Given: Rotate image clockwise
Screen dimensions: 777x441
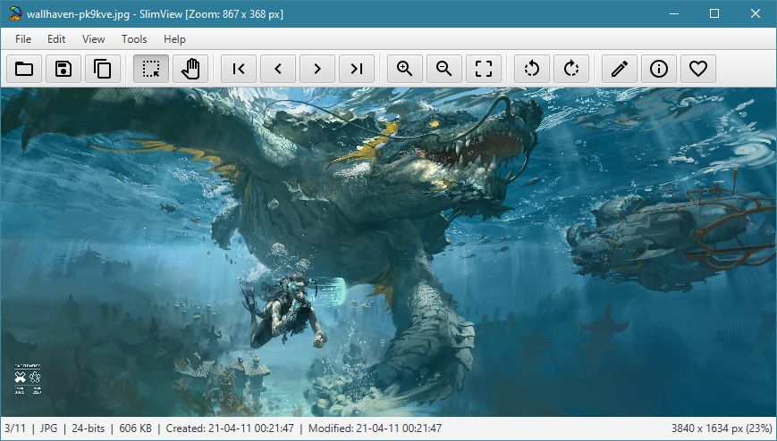Looking at the screenshot, I should pyautogui.click(x=571, y=69).
